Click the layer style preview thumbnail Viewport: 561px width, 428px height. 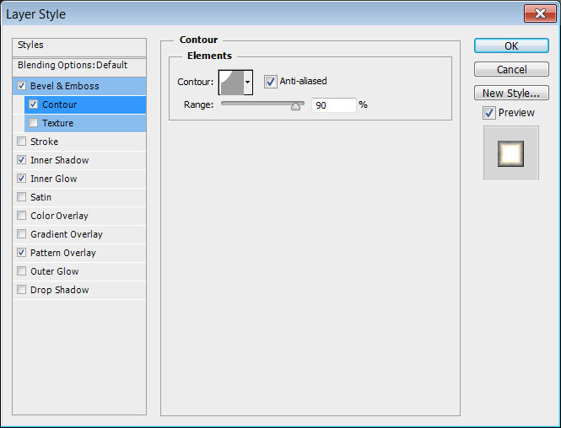(x=511, y=153)
